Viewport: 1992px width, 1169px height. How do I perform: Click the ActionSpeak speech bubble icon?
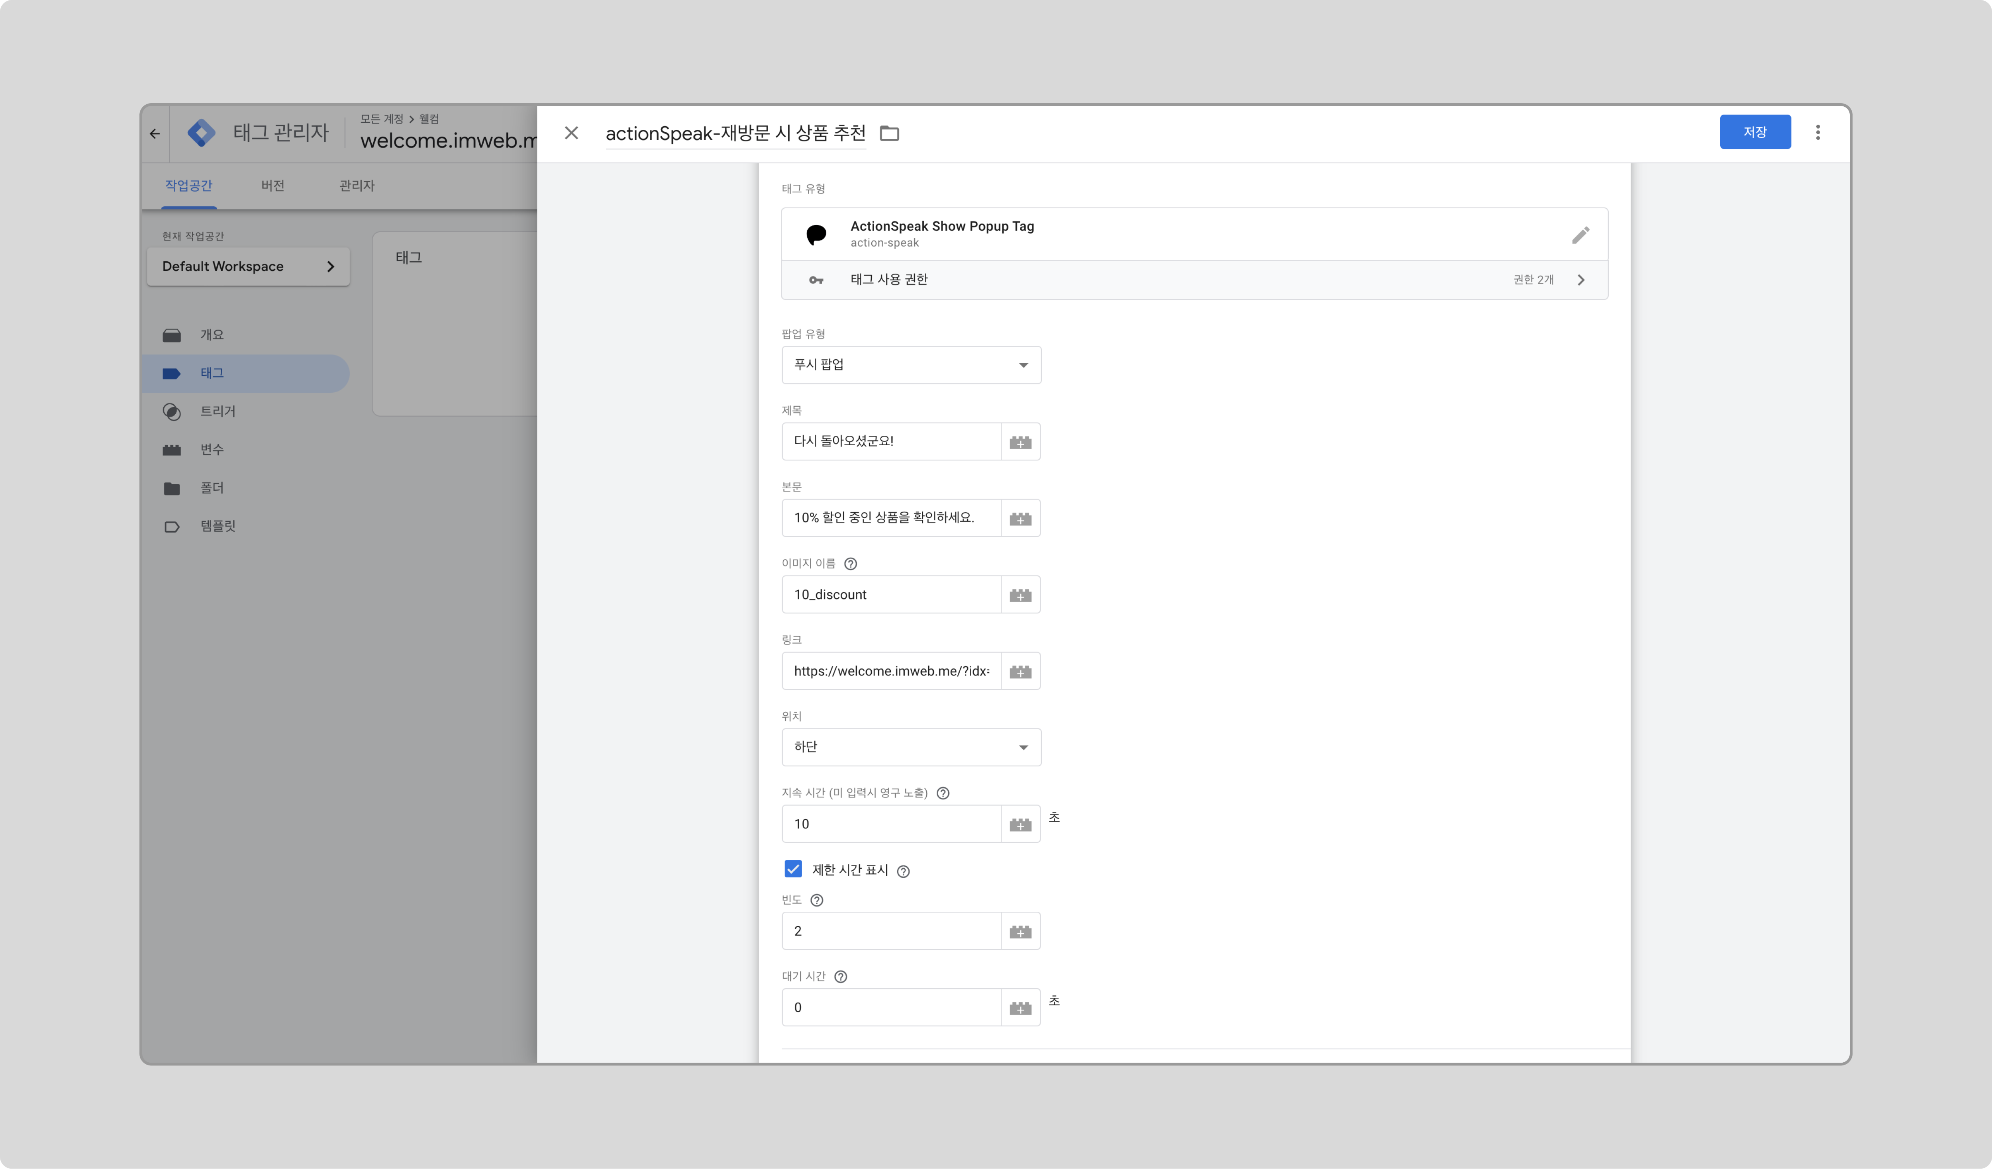click(x=816, y=235)
